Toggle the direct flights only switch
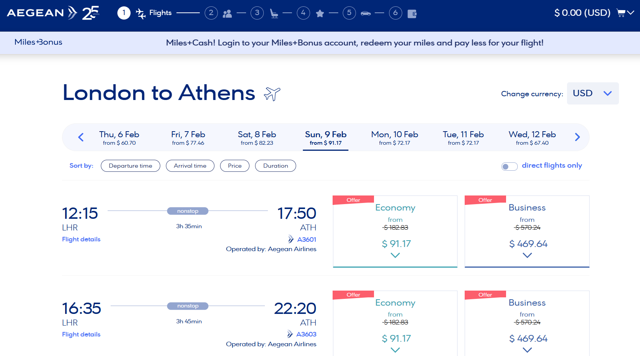Viewport: 640px width, 356px height. pos(509,166)
